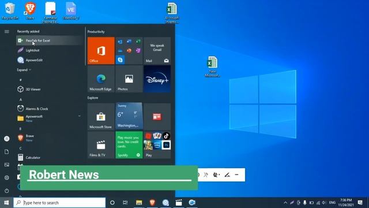
Task: Click the Productivity group heading
Action: pyautogui.click(x=96, y=32)
